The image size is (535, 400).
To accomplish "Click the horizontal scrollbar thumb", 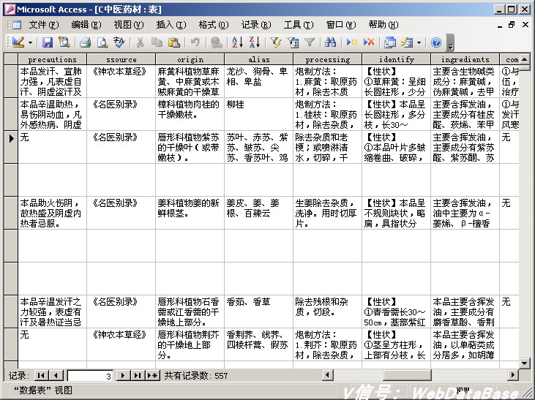I will [407, 375].
